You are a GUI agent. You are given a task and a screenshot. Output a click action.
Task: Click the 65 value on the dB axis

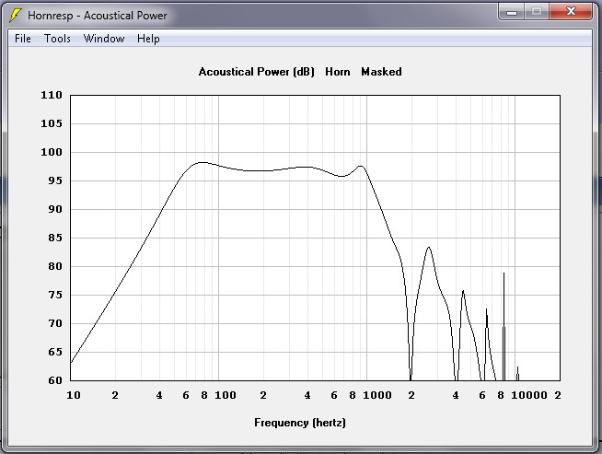pos(55,352)
